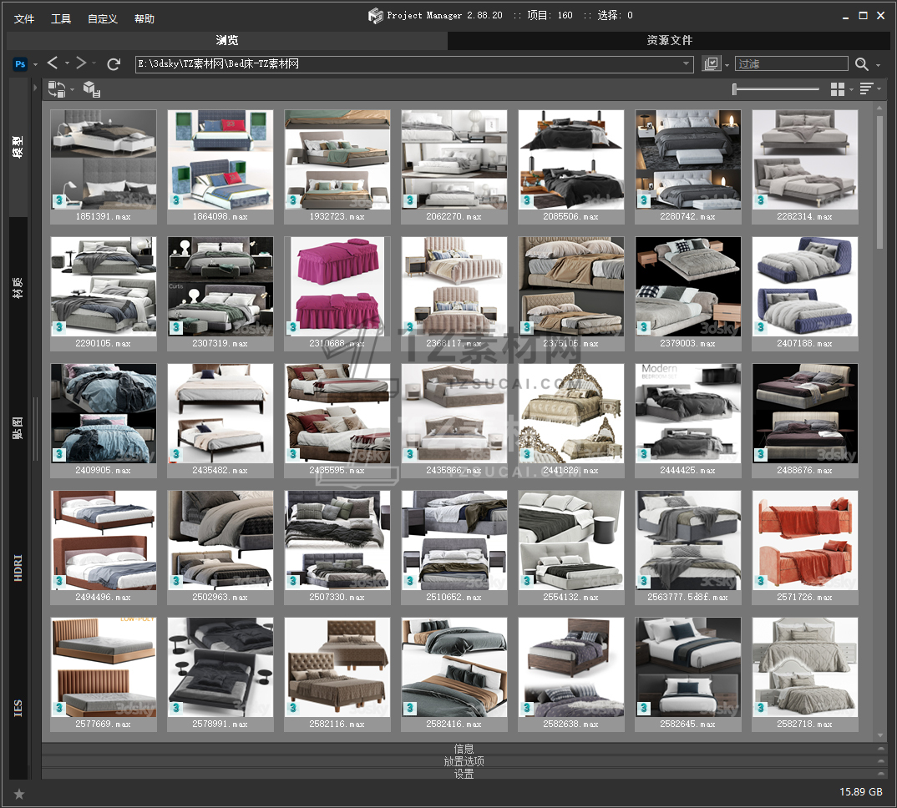897x808 pixels.
Task: Select the 2571726.max orange bed thumbnail
Action: coord(805,548)
